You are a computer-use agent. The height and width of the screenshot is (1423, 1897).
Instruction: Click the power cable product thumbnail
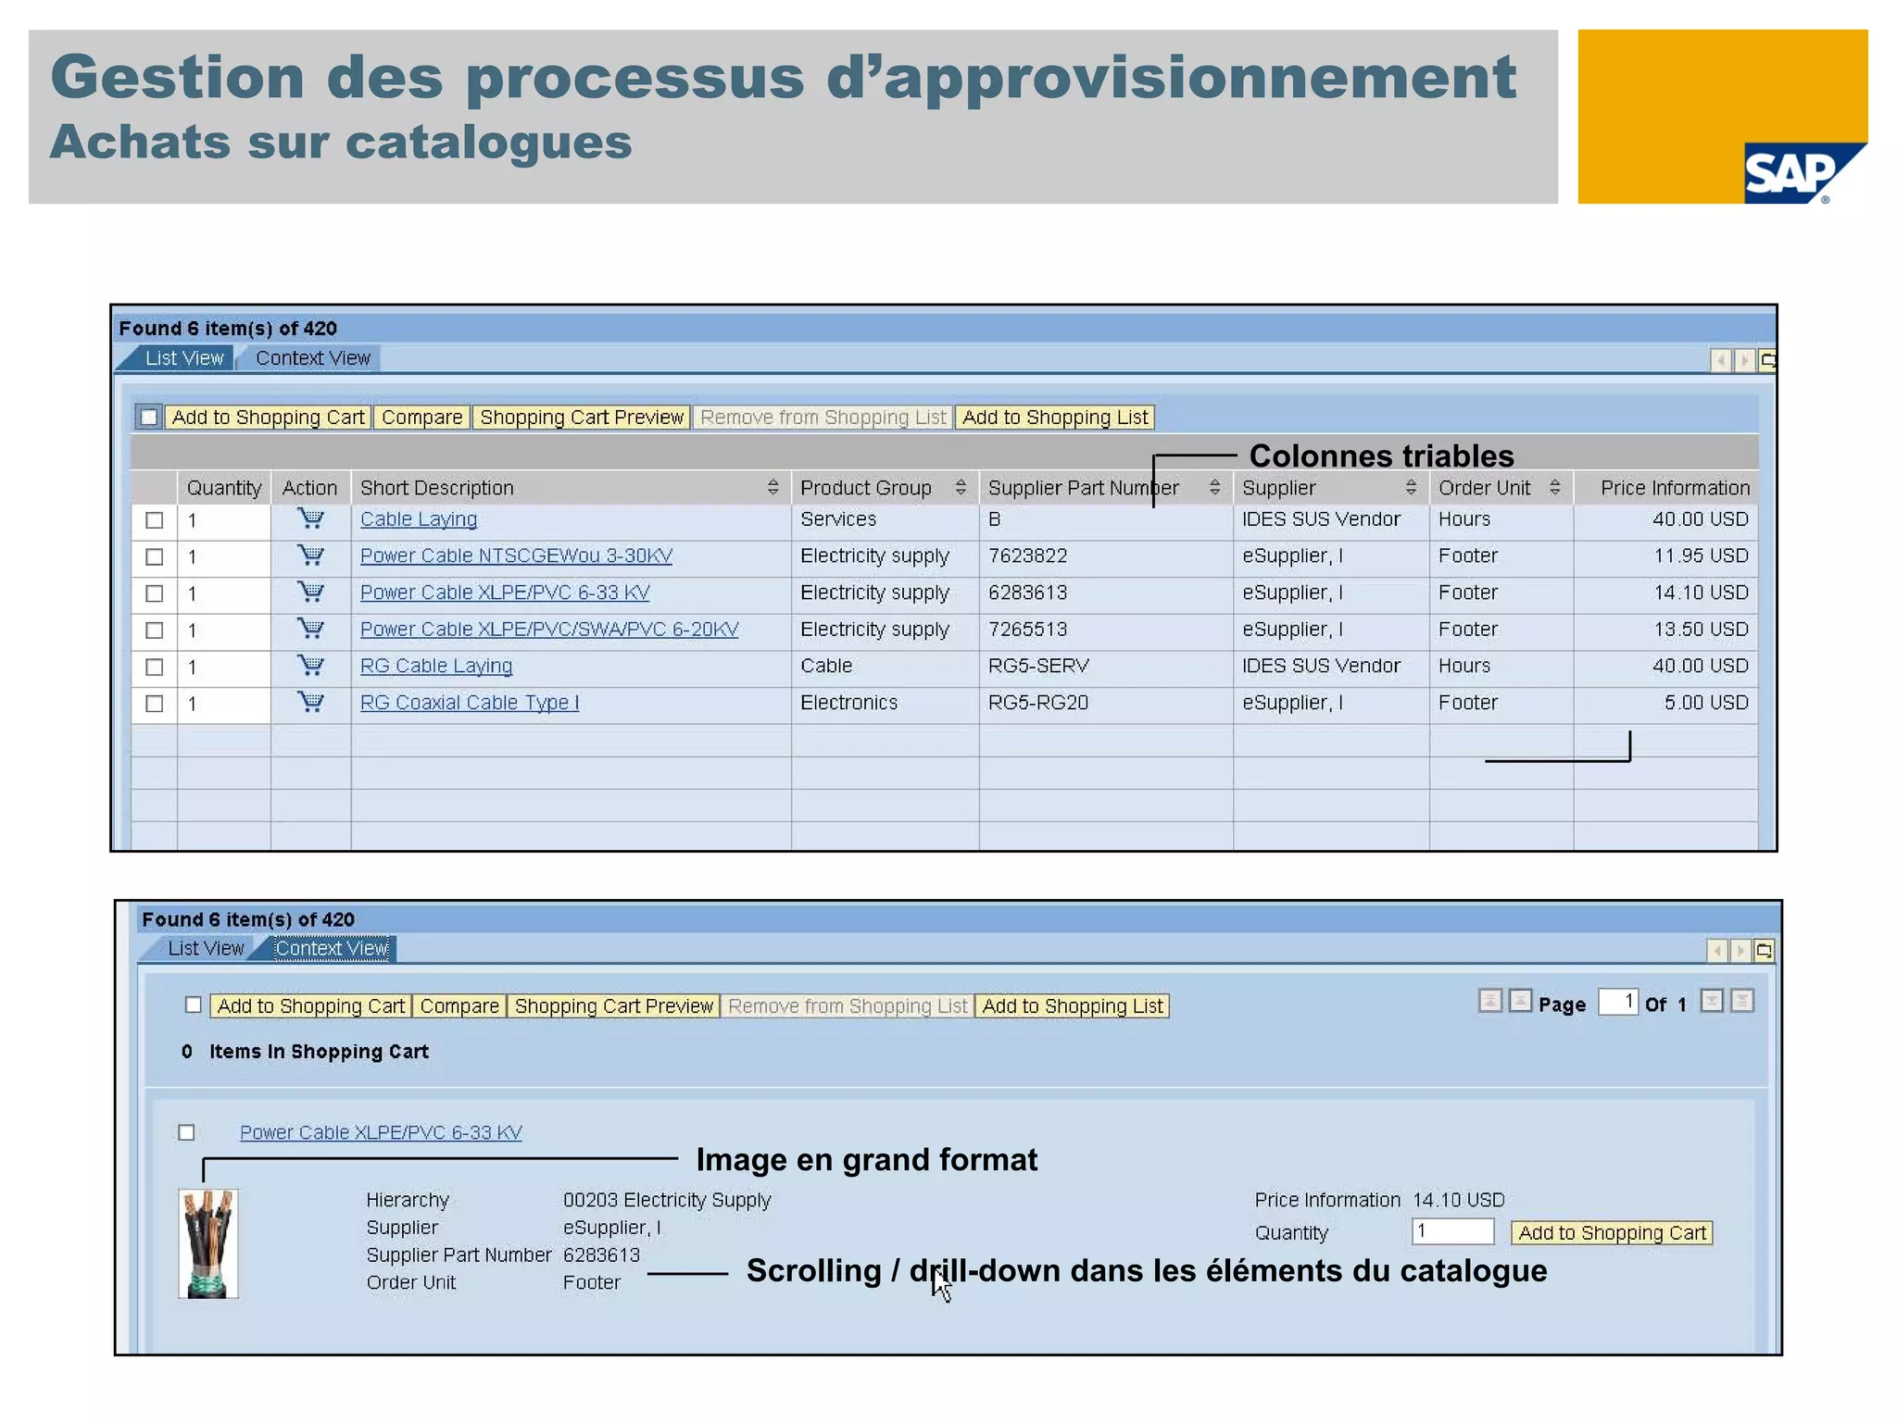[208, 1244]
